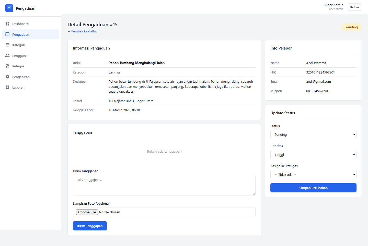Screen dimensions: 368x246
Task: Click the Laporan plus-square icon
Action: click(7, 87)
